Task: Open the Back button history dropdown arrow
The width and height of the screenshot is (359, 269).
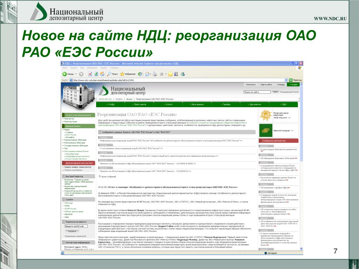Action: (76, 74)
